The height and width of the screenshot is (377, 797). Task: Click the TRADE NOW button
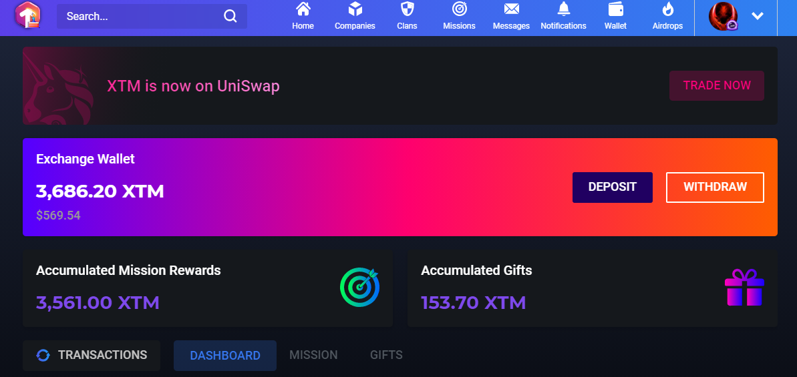tap(717, 86)
